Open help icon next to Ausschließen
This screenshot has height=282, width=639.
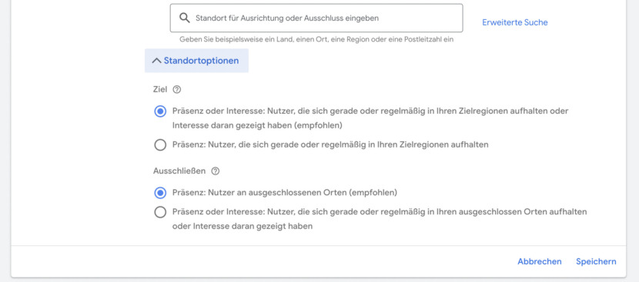pyautogui.click(x=215, y=171)
